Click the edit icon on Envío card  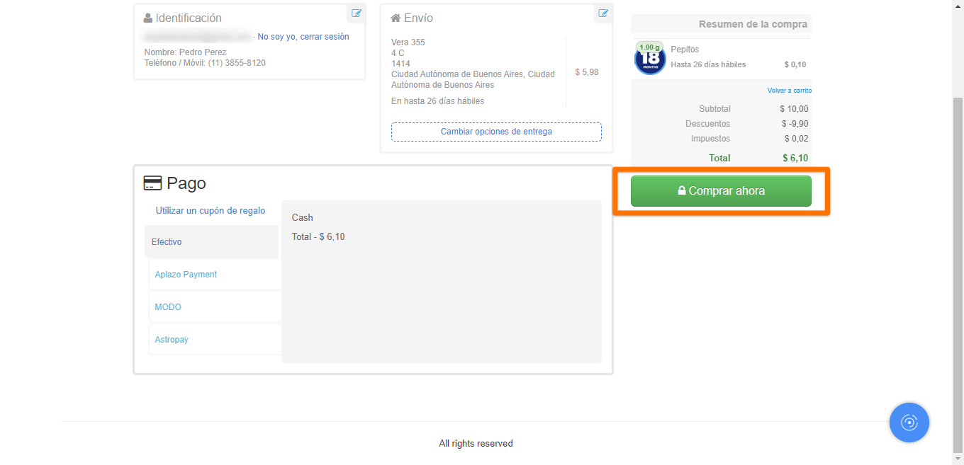(x=603, y=13)
